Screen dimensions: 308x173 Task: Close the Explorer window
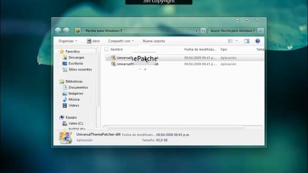tap(257, 20)
